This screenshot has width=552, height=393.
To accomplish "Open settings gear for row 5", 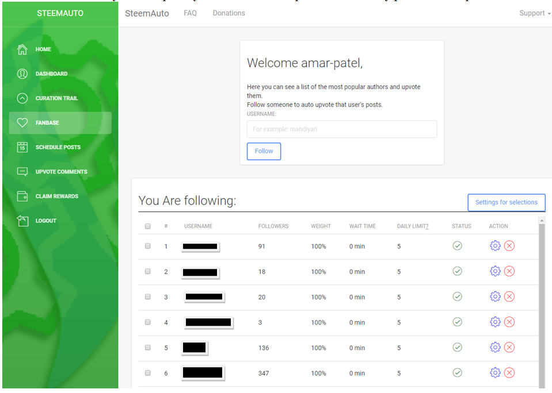I will pos(495,347).
